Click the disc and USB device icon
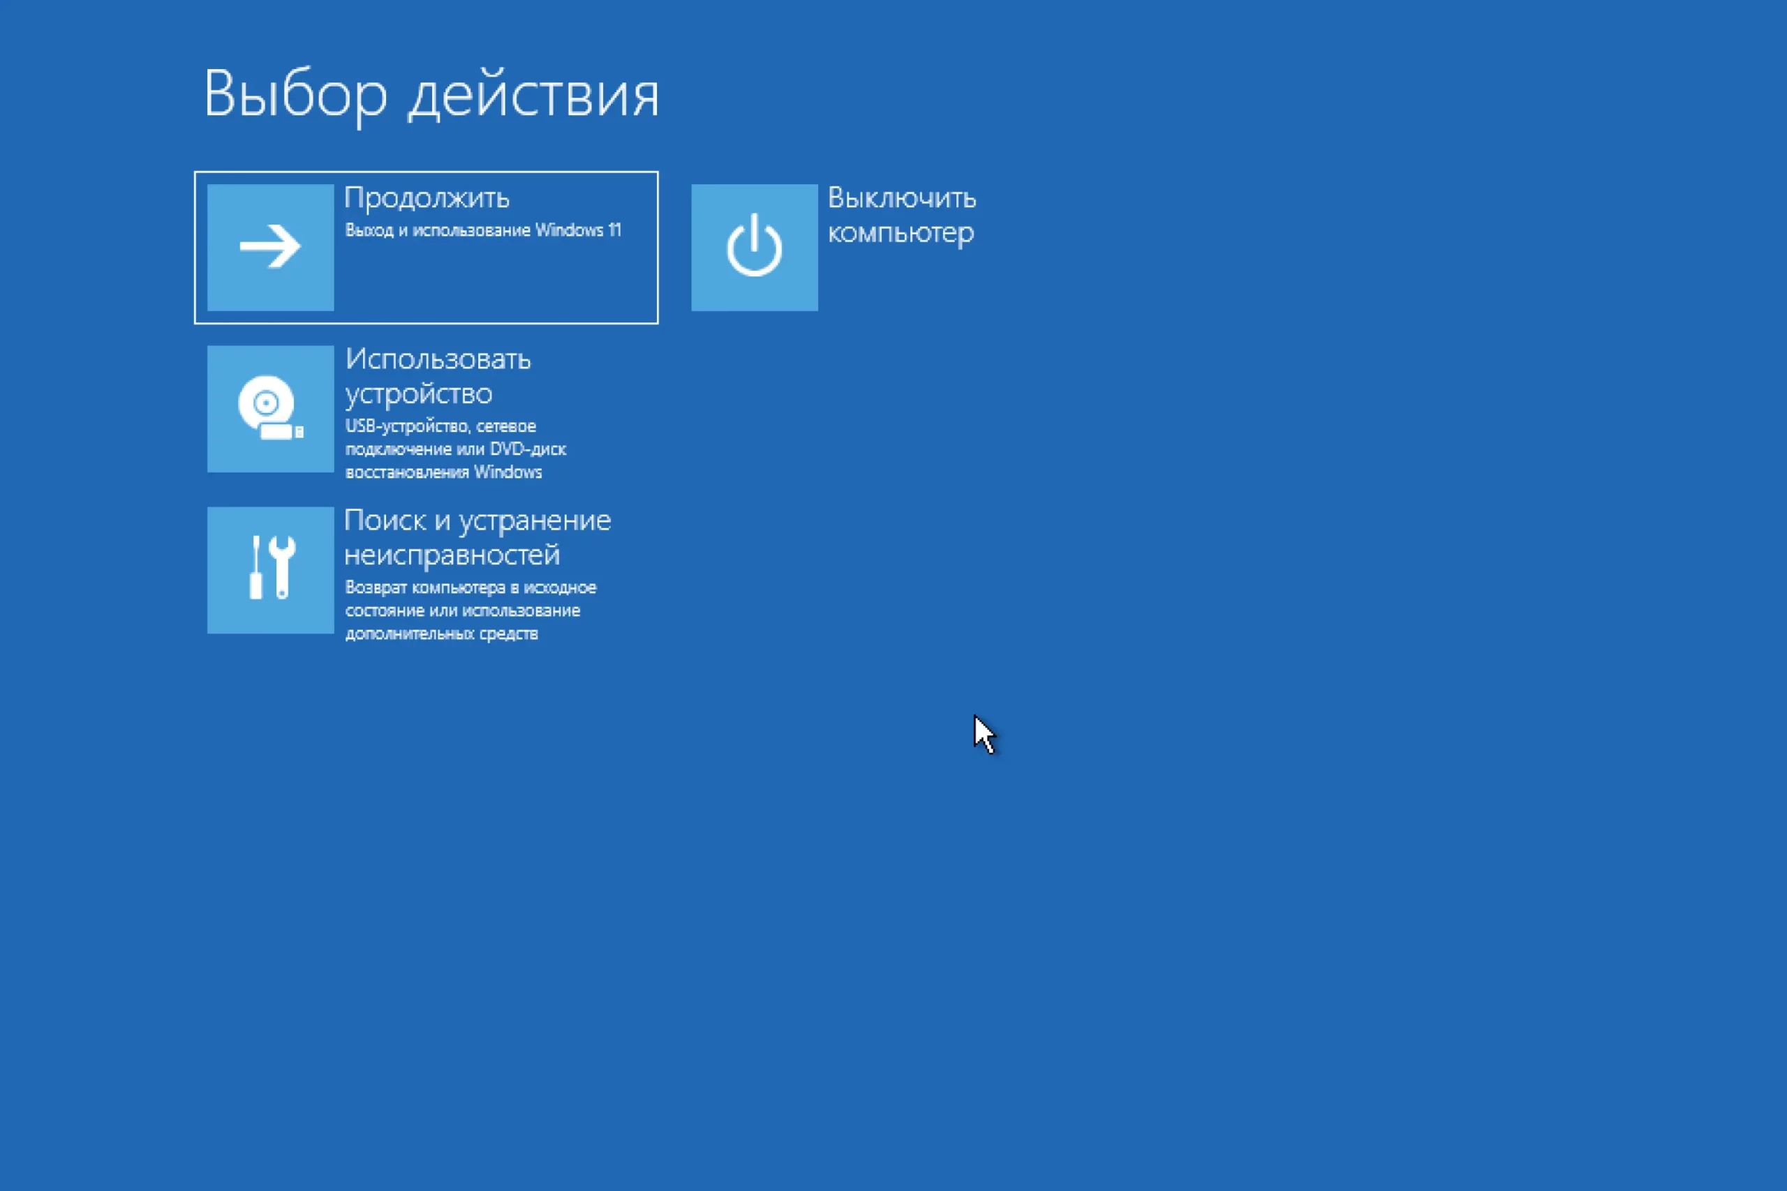The height and width of the screenshot is (1191, 1787). (270, 409)
